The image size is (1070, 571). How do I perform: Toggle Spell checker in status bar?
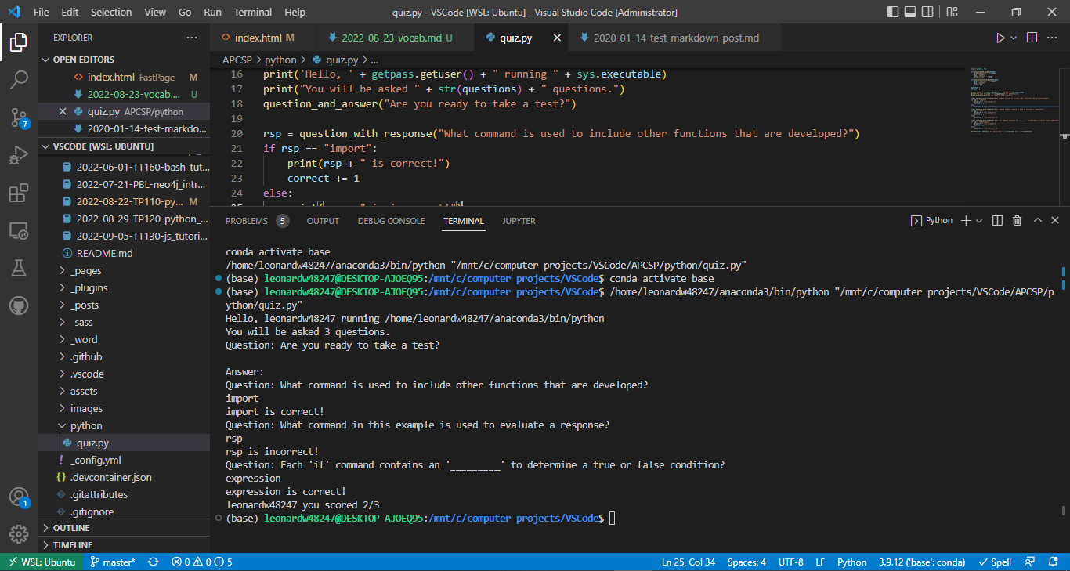[x=995, y=562]
